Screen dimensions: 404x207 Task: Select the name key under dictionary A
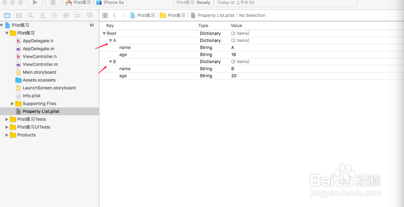[x=125, y=48]
